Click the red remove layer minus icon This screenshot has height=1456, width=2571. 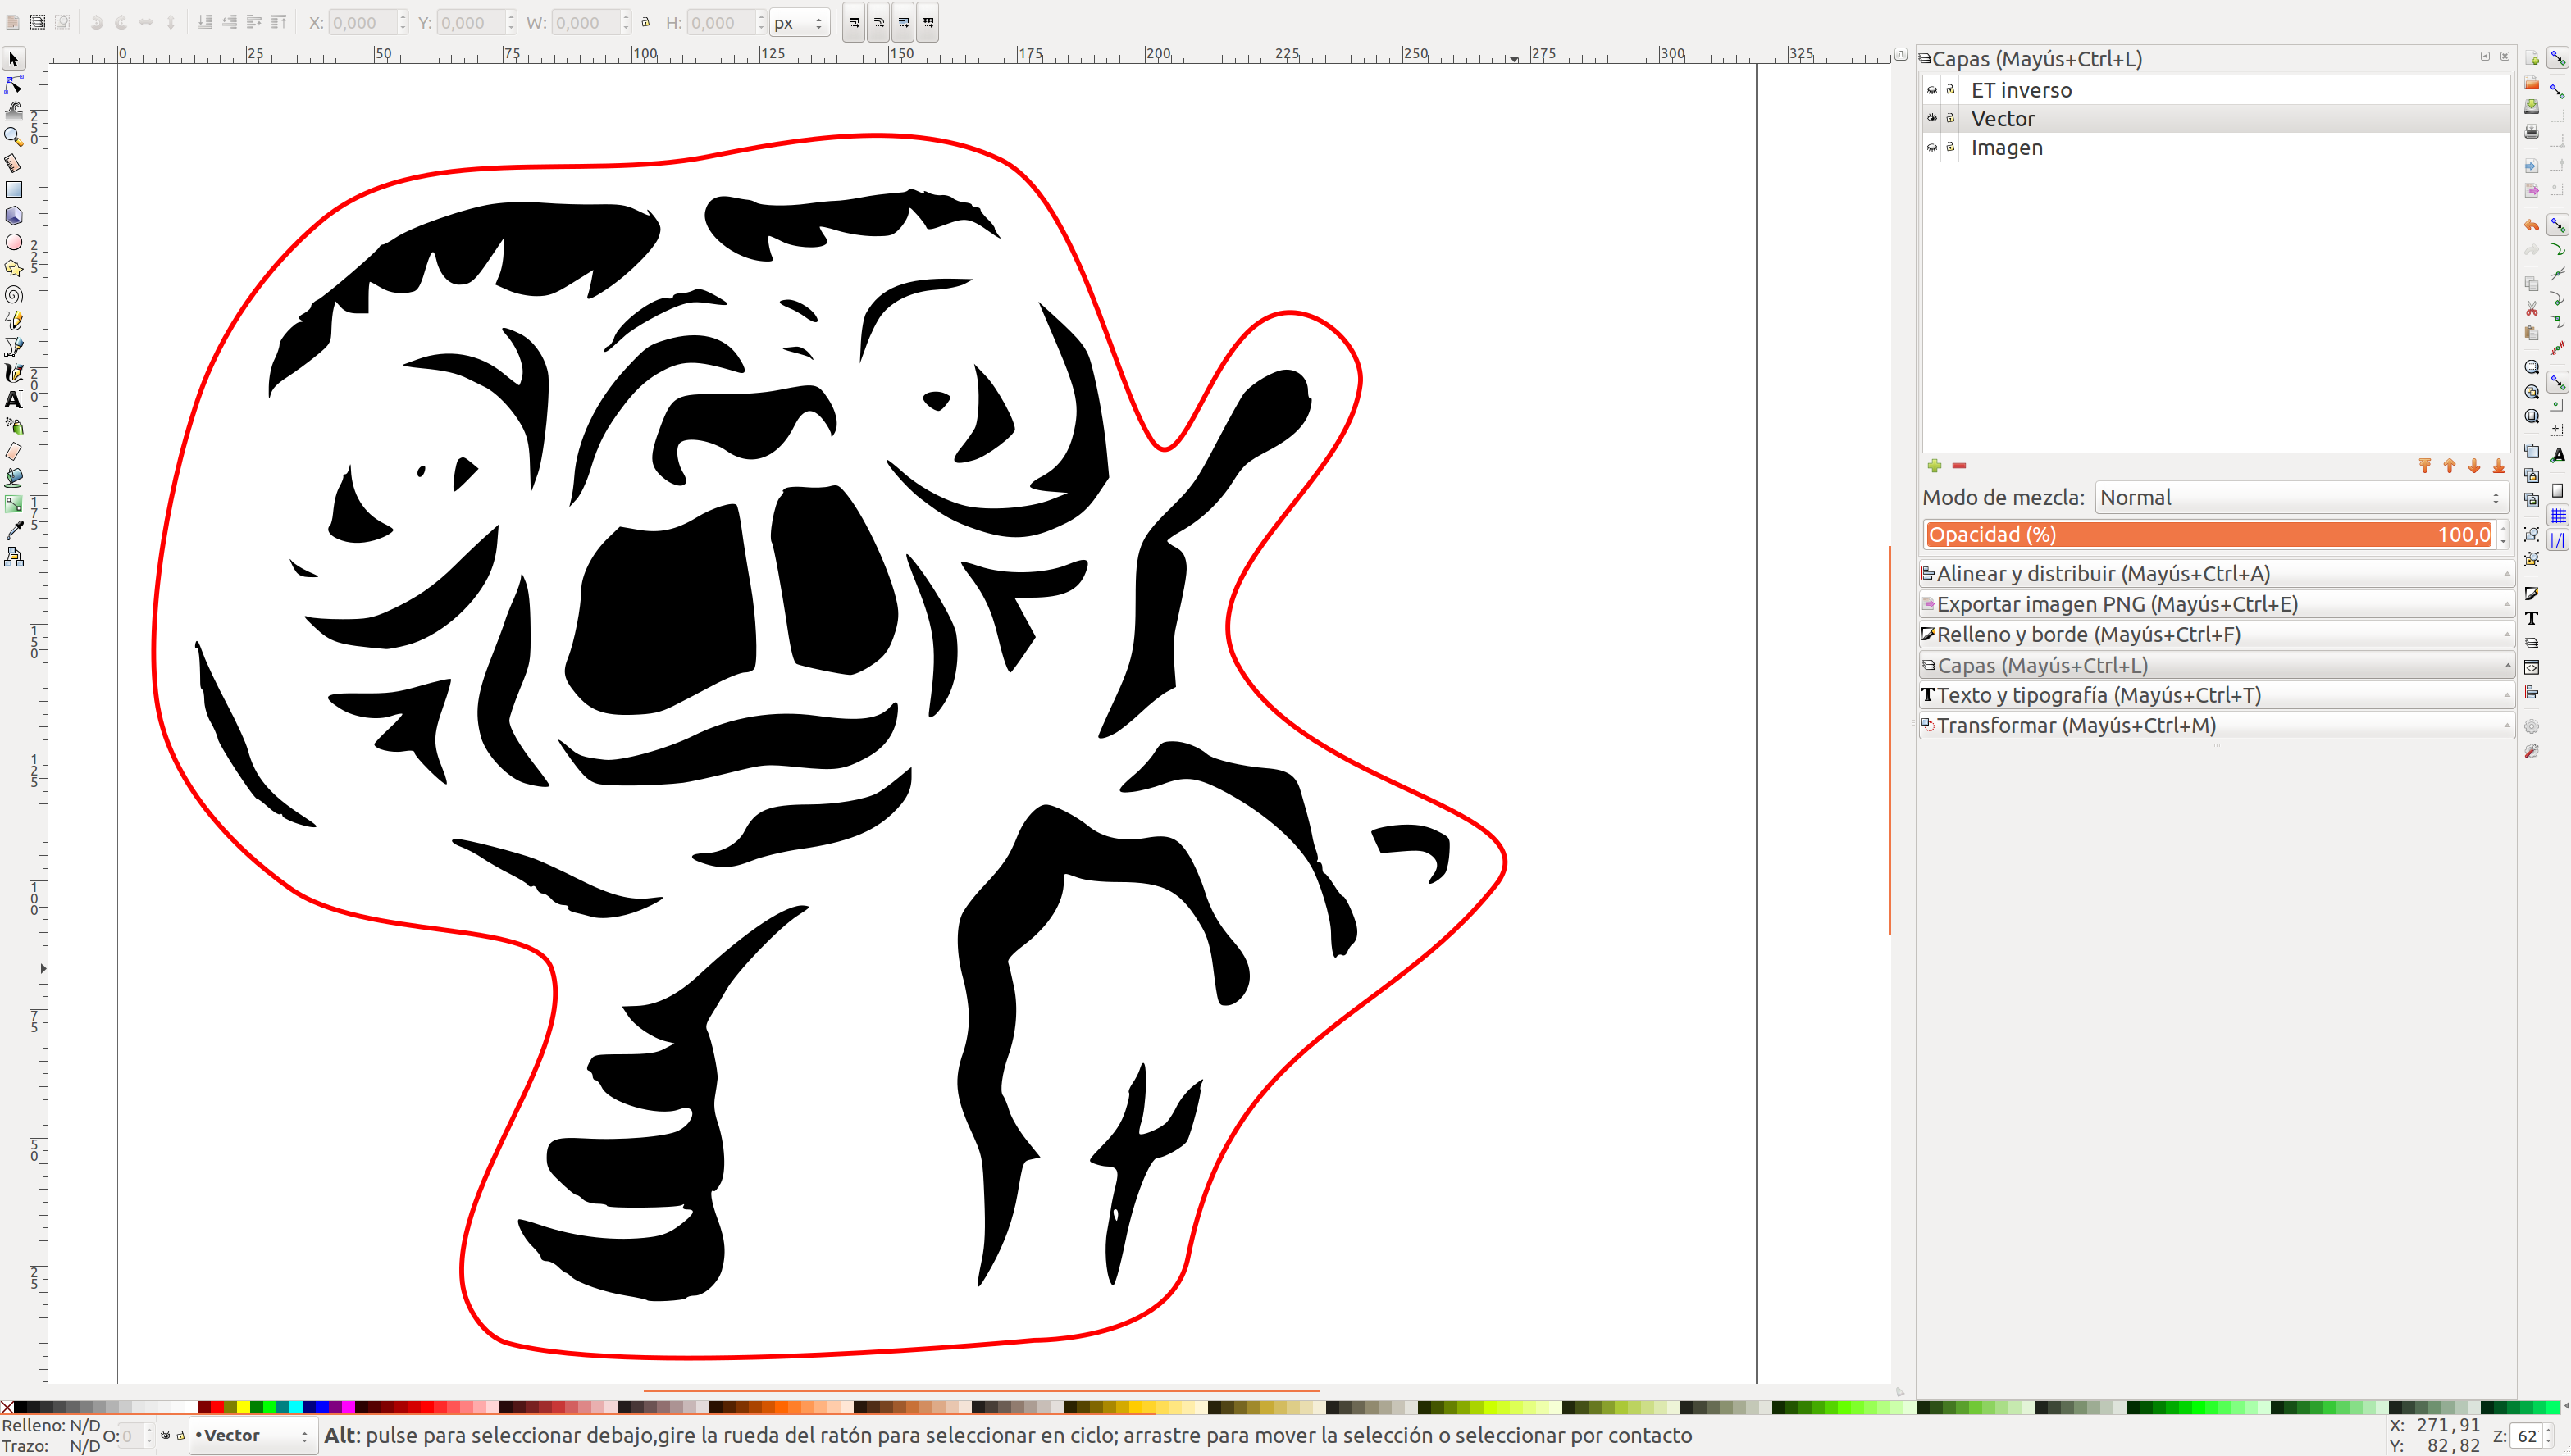[x=1959, y=466]
